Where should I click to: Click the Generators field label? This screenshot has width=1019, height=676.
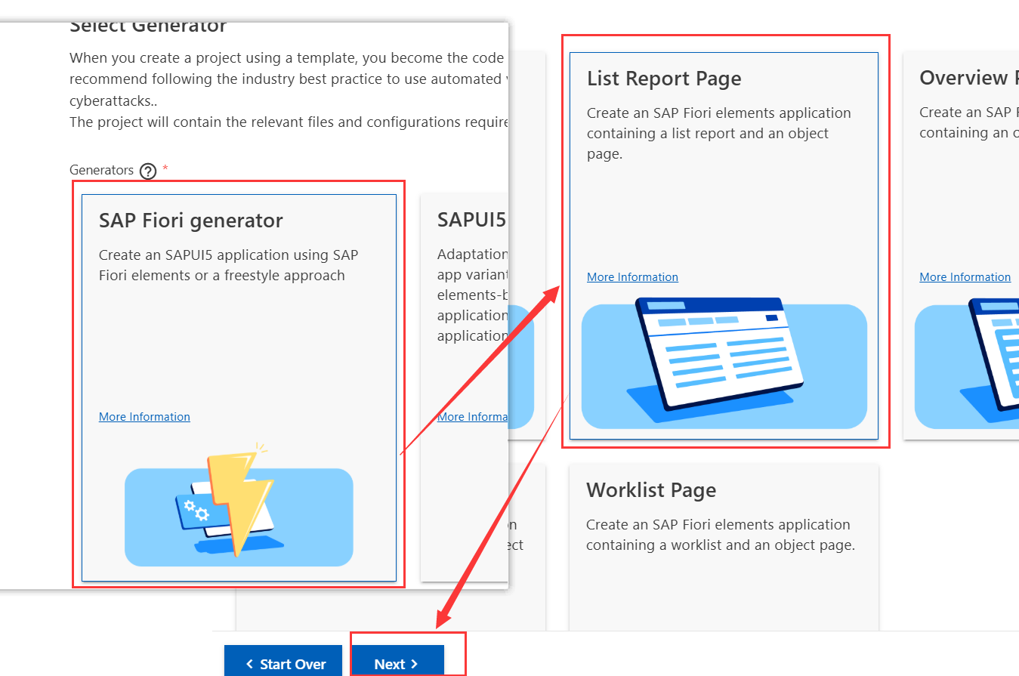[101, 171]
